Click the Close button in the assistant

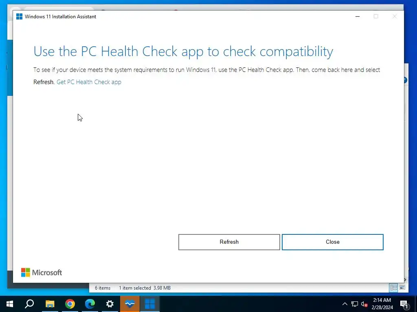click(x=332, y=242)
